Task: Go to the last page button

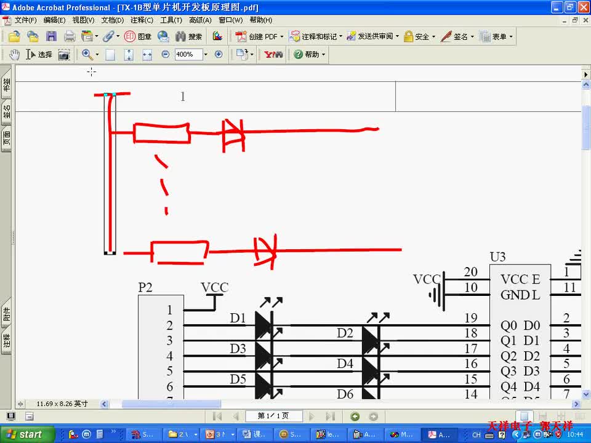Action: 331,417
